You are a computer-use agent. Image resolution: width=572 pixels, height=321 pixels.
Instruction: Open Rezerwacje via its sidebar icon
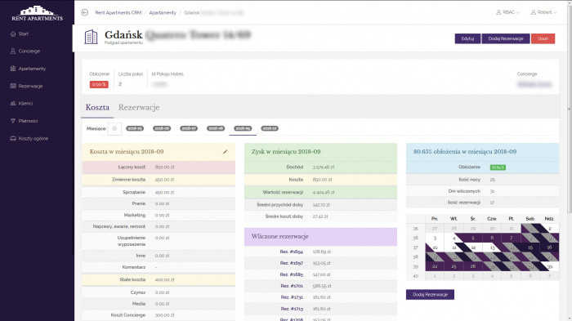click(x=13, y=86)
